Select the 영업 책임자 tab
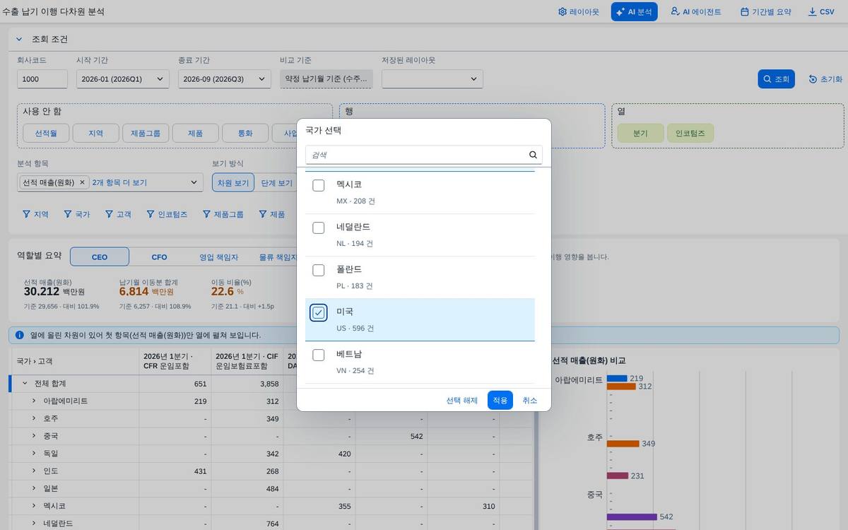The height and width of the screenshot is (530, 848). pos(218,257)
